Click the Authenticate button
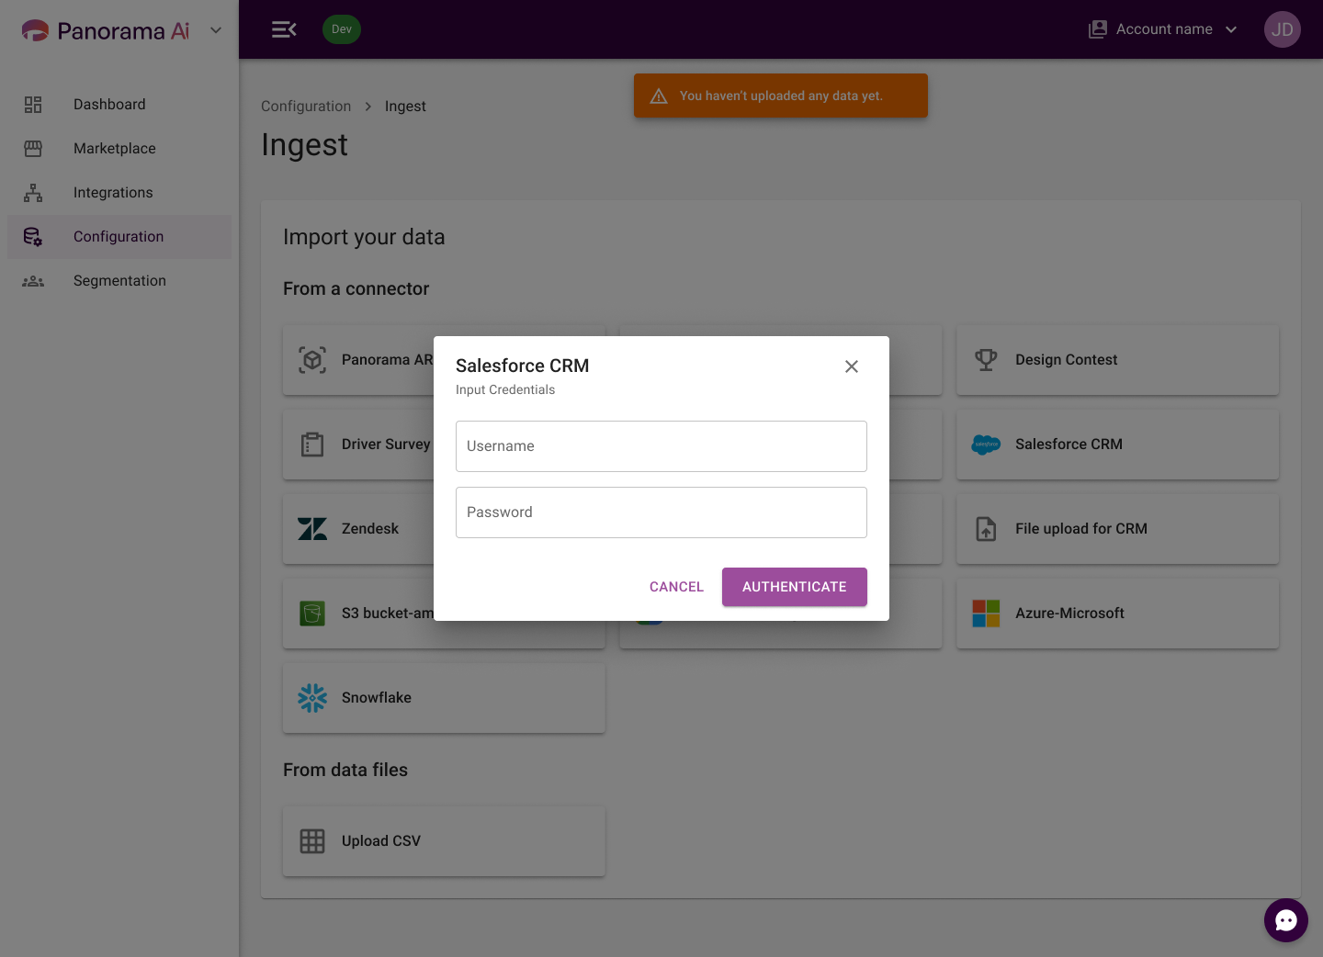 (795, 587)
